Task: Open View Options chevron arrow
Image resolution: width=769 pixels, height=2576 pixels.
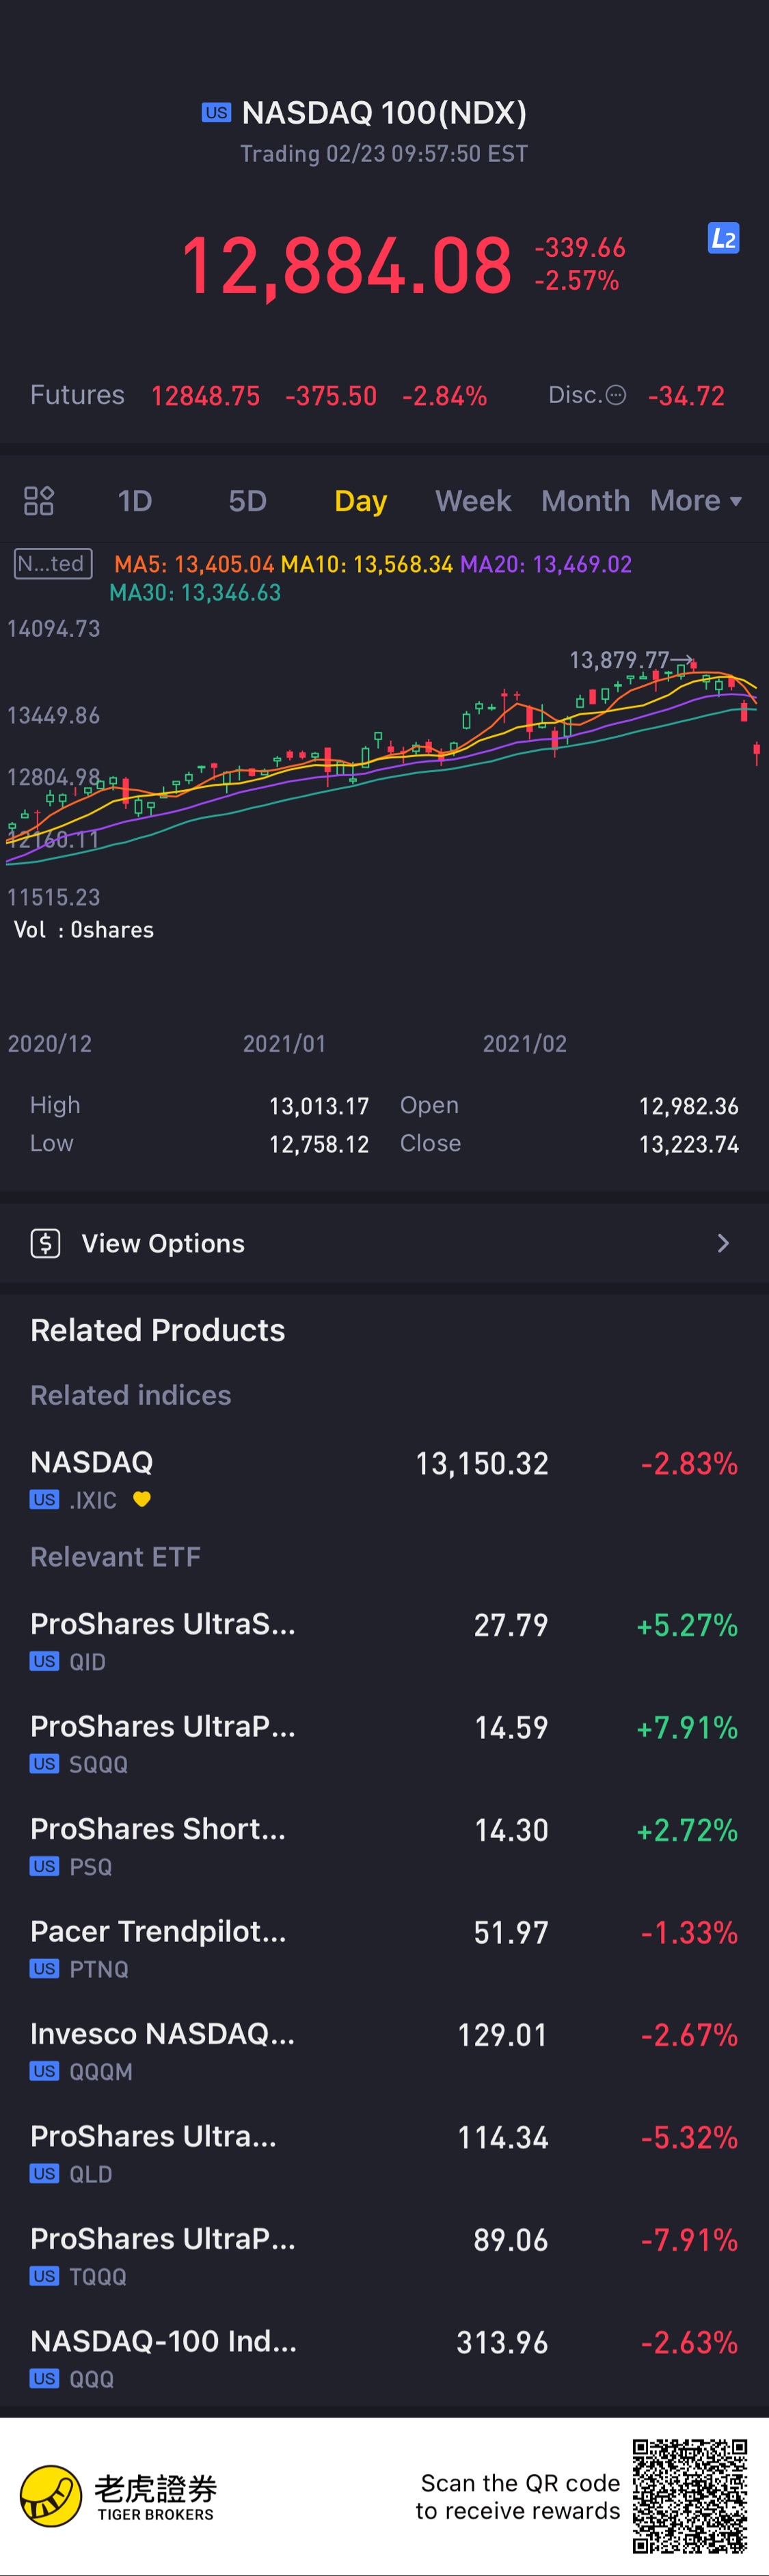Action: pyautogui.click(x=723, y=1243)
